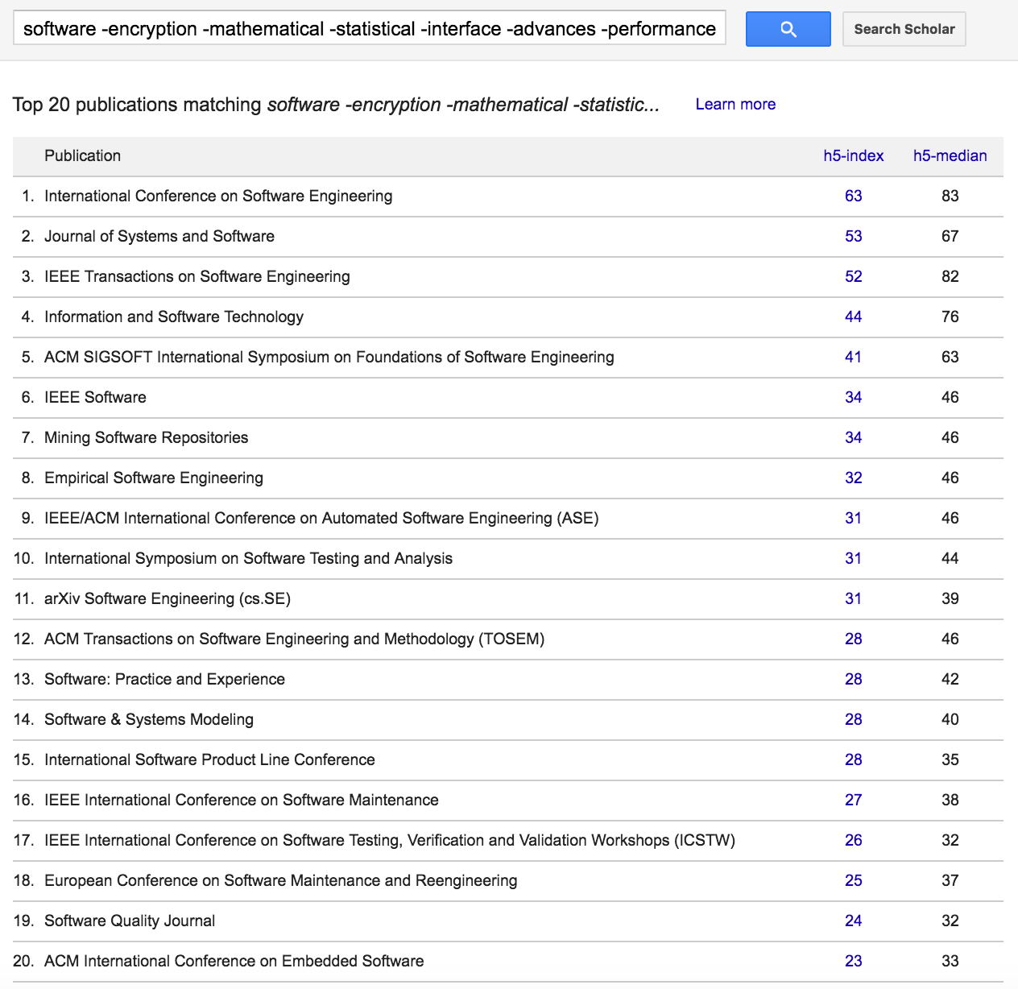
Task: Select 'ACM International Conference on Embedded Software'
Action: [234, 961]
